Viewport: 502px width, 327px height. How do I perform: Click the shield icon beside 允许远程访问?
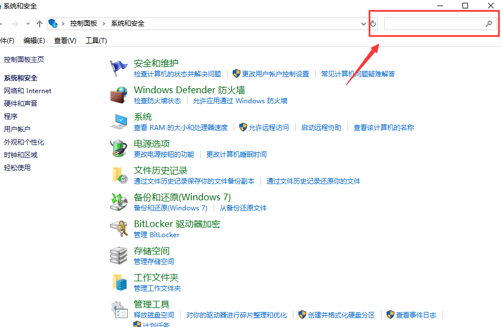click(243, 127)
